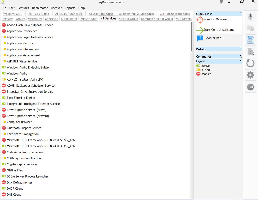Click disabled icon of AOMEI Backupper Scheduler Service
258x200 pixels.
click(4, 86)
